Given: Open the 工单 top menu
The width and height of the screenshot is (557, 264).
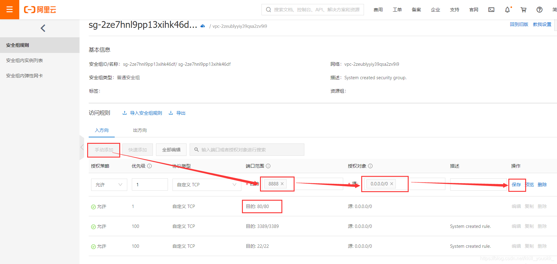Looking at the screenshot, I should pos(397,10).
